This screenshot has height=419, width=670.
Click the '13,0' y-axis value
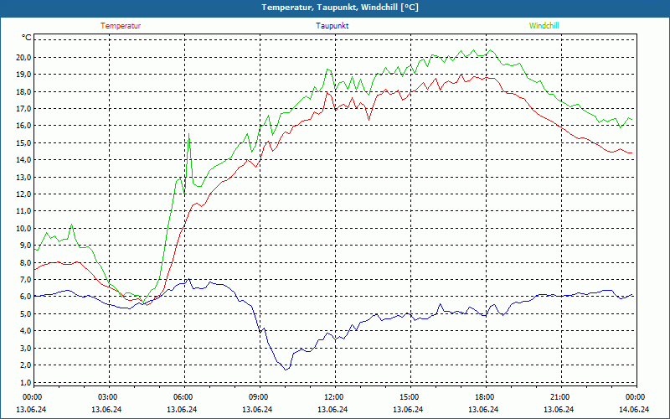point(24,177)
